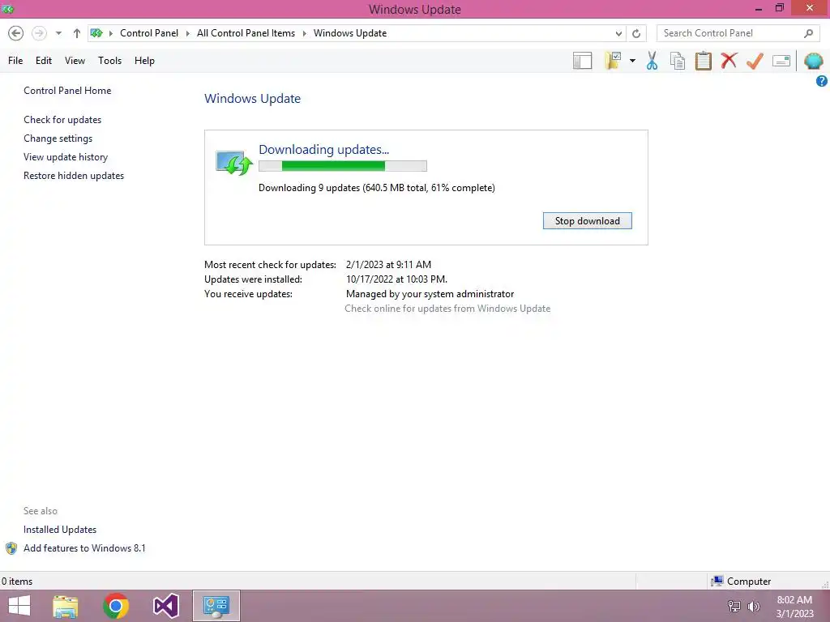The height and width of the screenshot is (622, 830).
Task: Click the Paste clipboard icon
Action: coord(703,60)
